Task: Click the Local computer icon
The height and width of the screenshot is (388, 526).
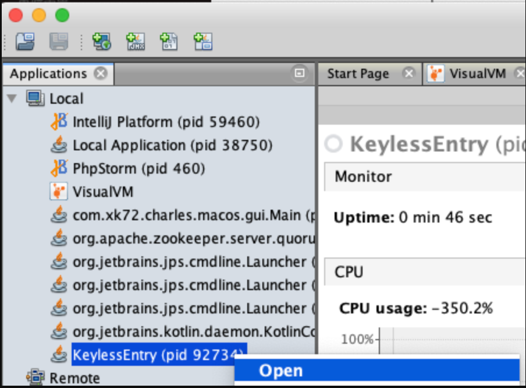Action: click(x=35, y=98)
